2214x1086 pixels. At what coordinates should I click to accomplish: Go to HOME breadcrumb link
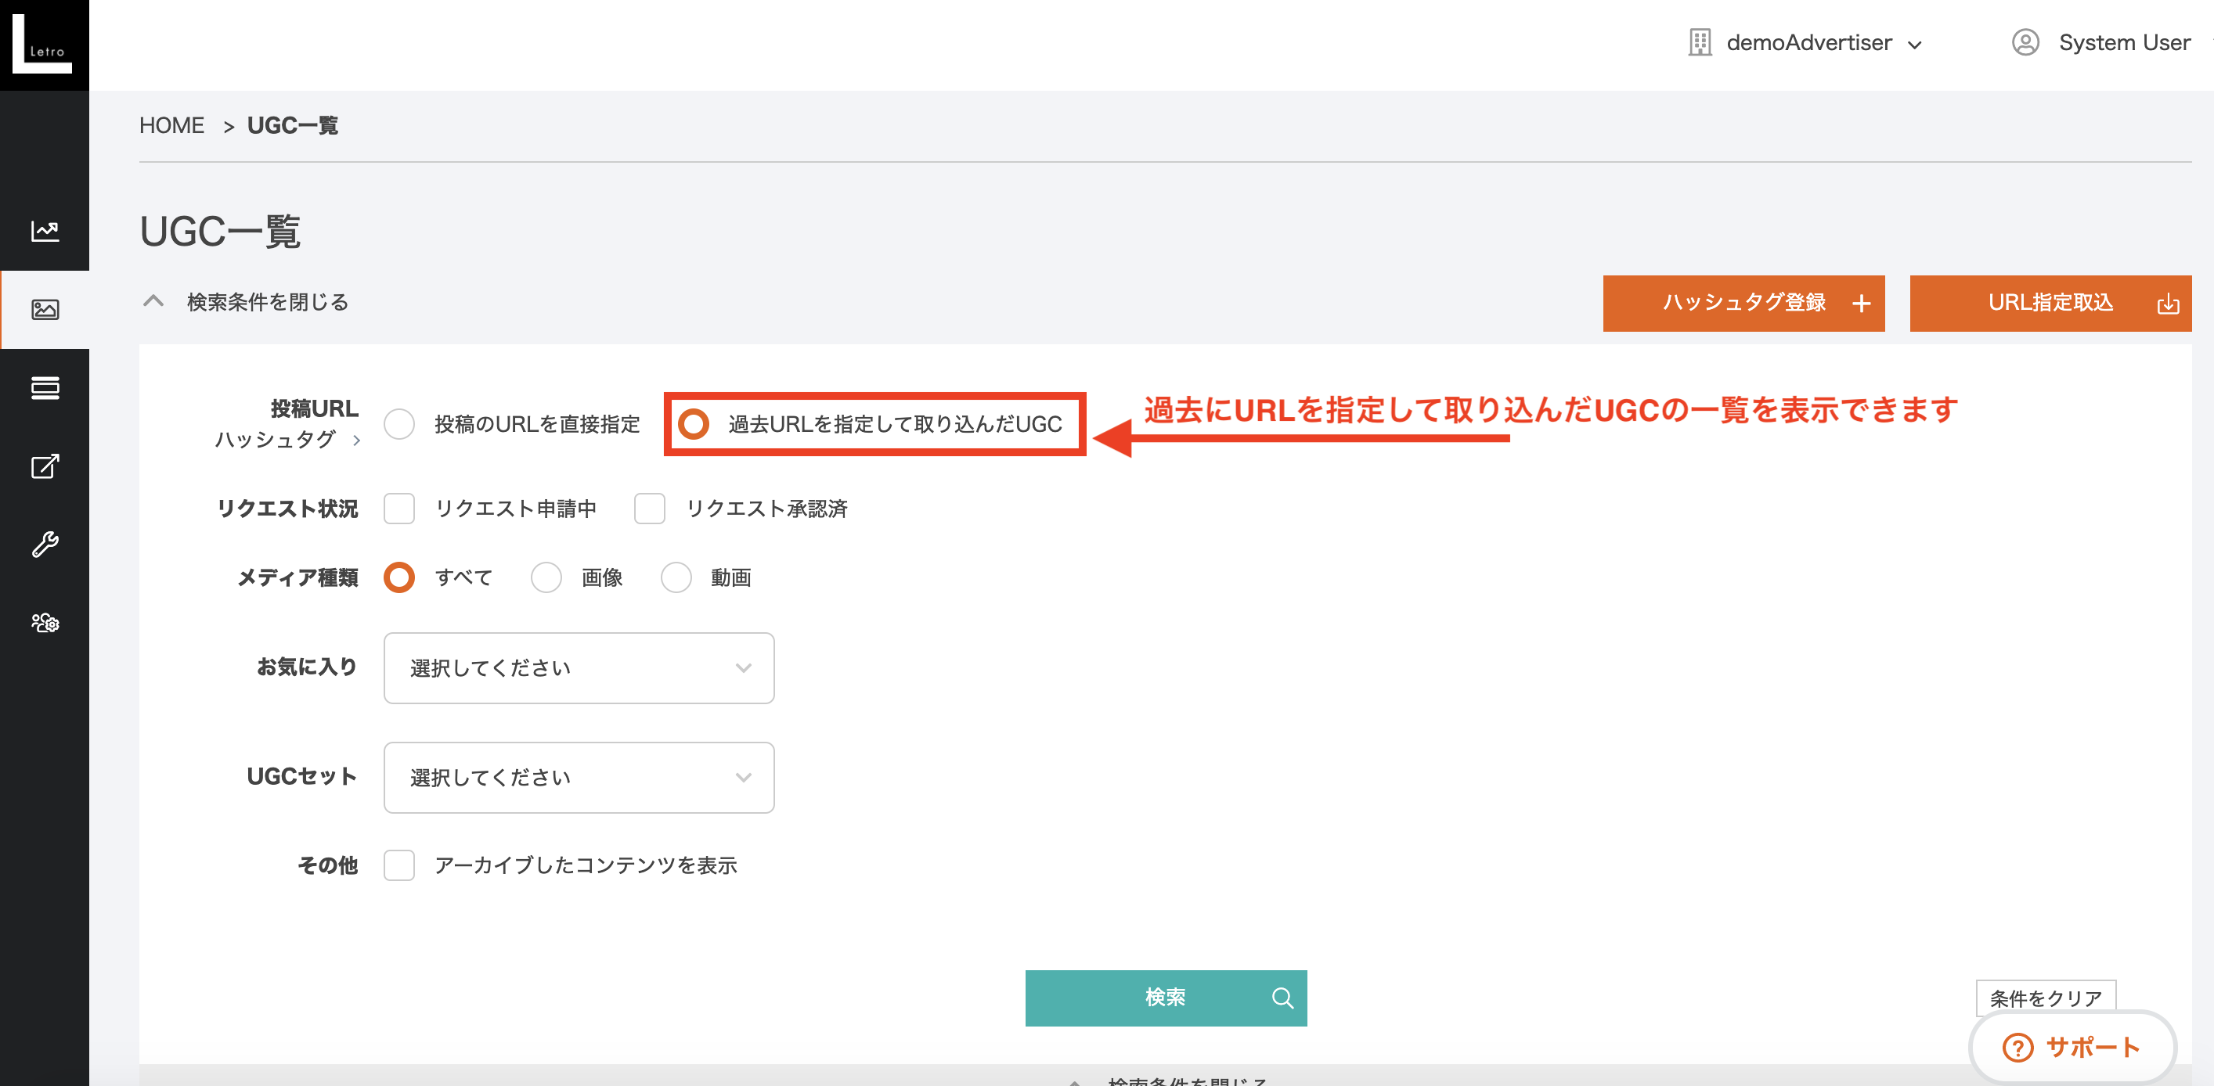pos(172,125)
